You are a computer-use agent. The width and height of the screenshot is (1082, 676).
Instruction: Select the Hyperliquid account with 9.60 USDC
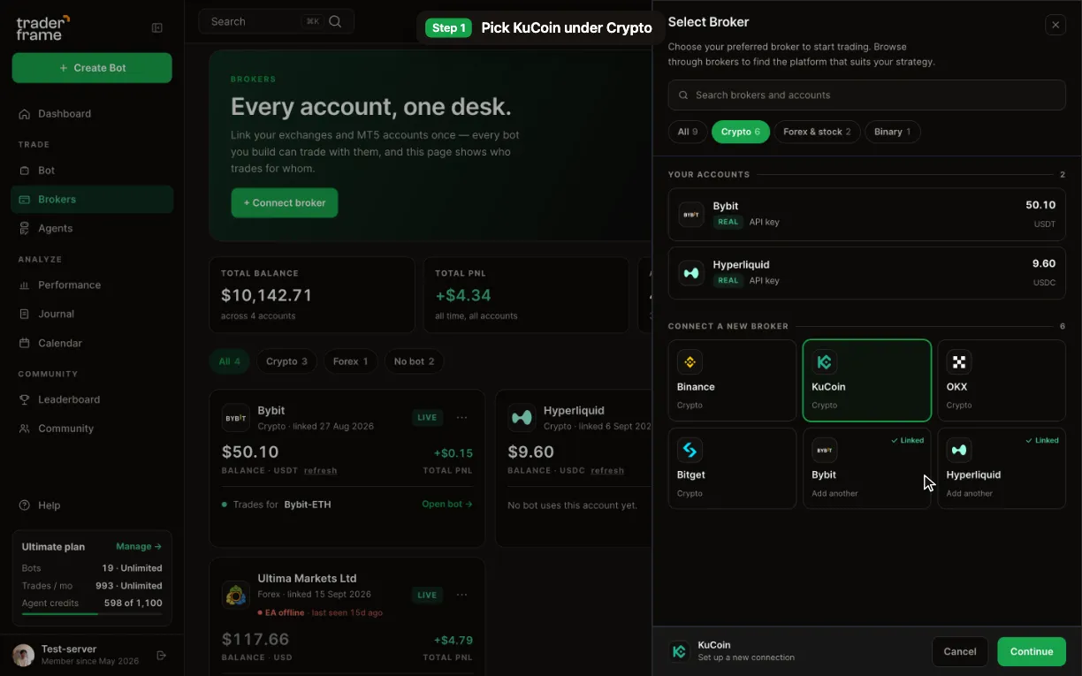coord(866,273)
